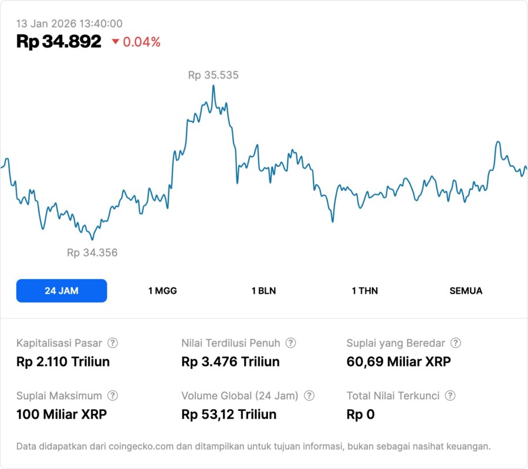
Task: Click the Rp 53,12 Triliun volume value
Action: (x=229, y=414)
